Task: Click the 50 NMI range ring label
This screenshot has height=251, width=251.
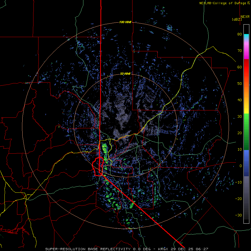Action: [x=125, y=74]
